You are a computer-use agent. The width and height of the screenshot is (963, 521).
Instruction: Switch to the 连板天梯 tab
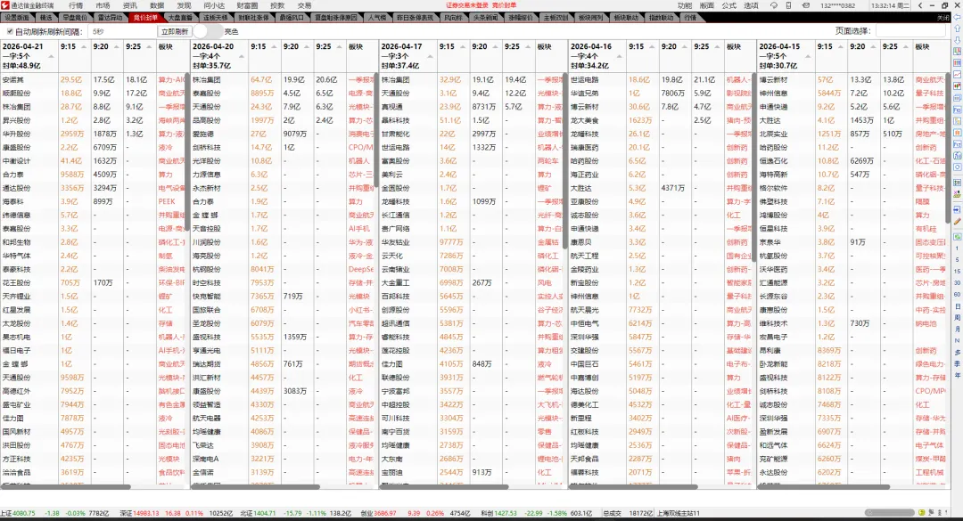(216, 18)
